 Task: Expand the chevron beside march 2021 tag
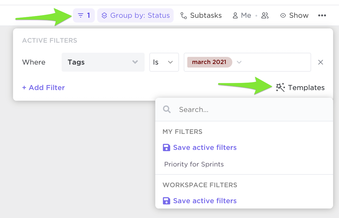coord(239,62)
